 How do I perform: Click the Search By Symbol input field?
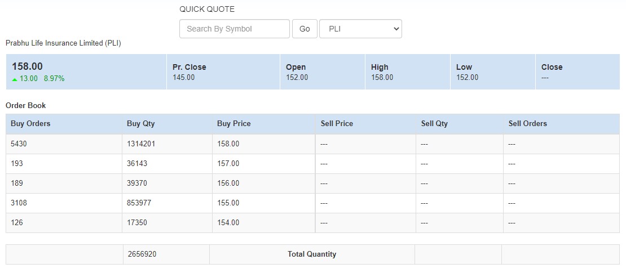point(234,29)
